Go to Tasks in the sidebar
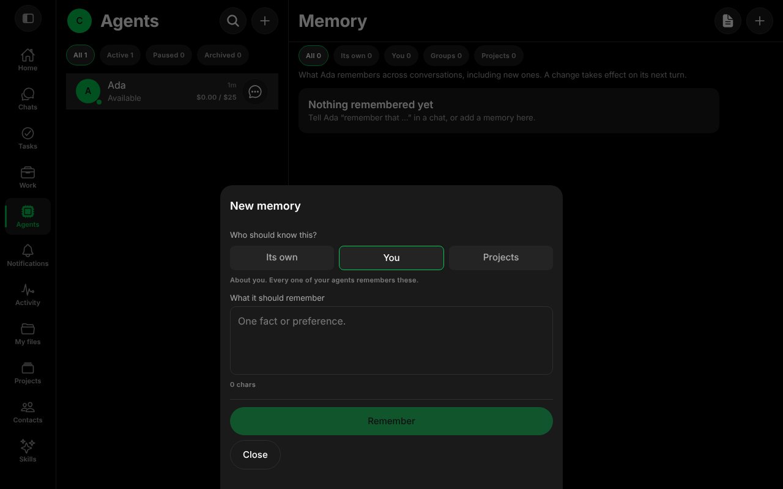The height and width of the screenshot is (489, 783). click(28, 138)
